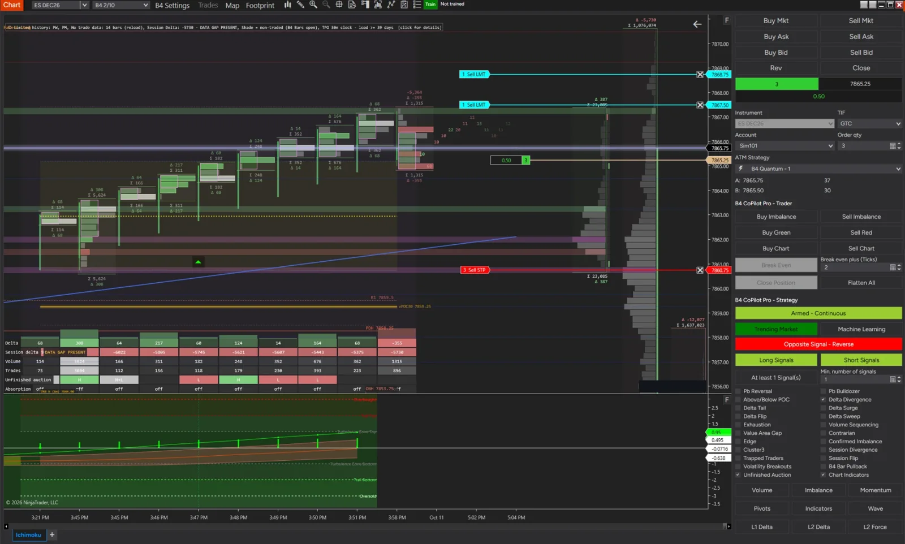Click the zoom in magnifier icon

(313, 5)
